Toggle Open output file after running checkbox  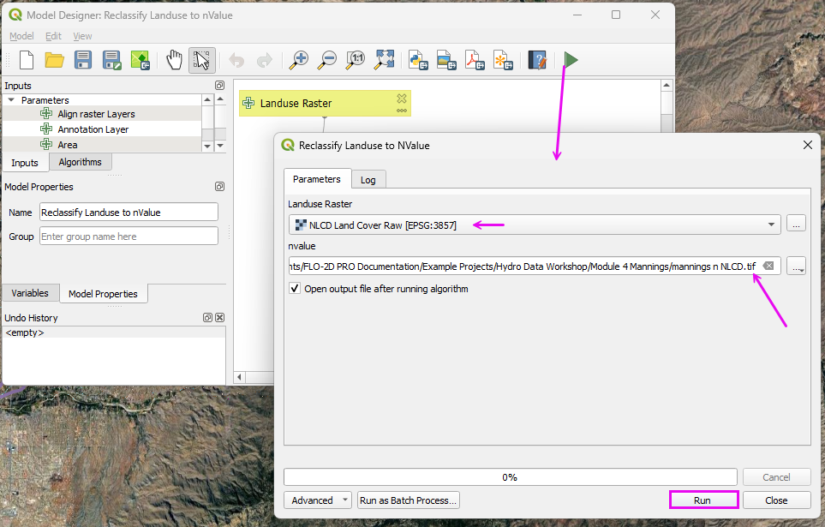296,289
